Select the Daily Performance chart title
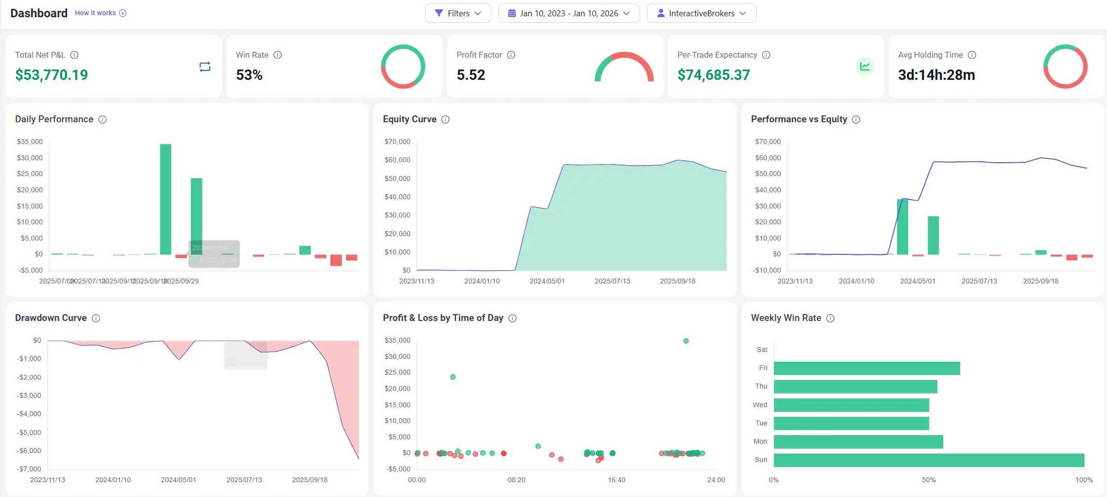This screenshot has height=497, width=1107. point(54,119)
